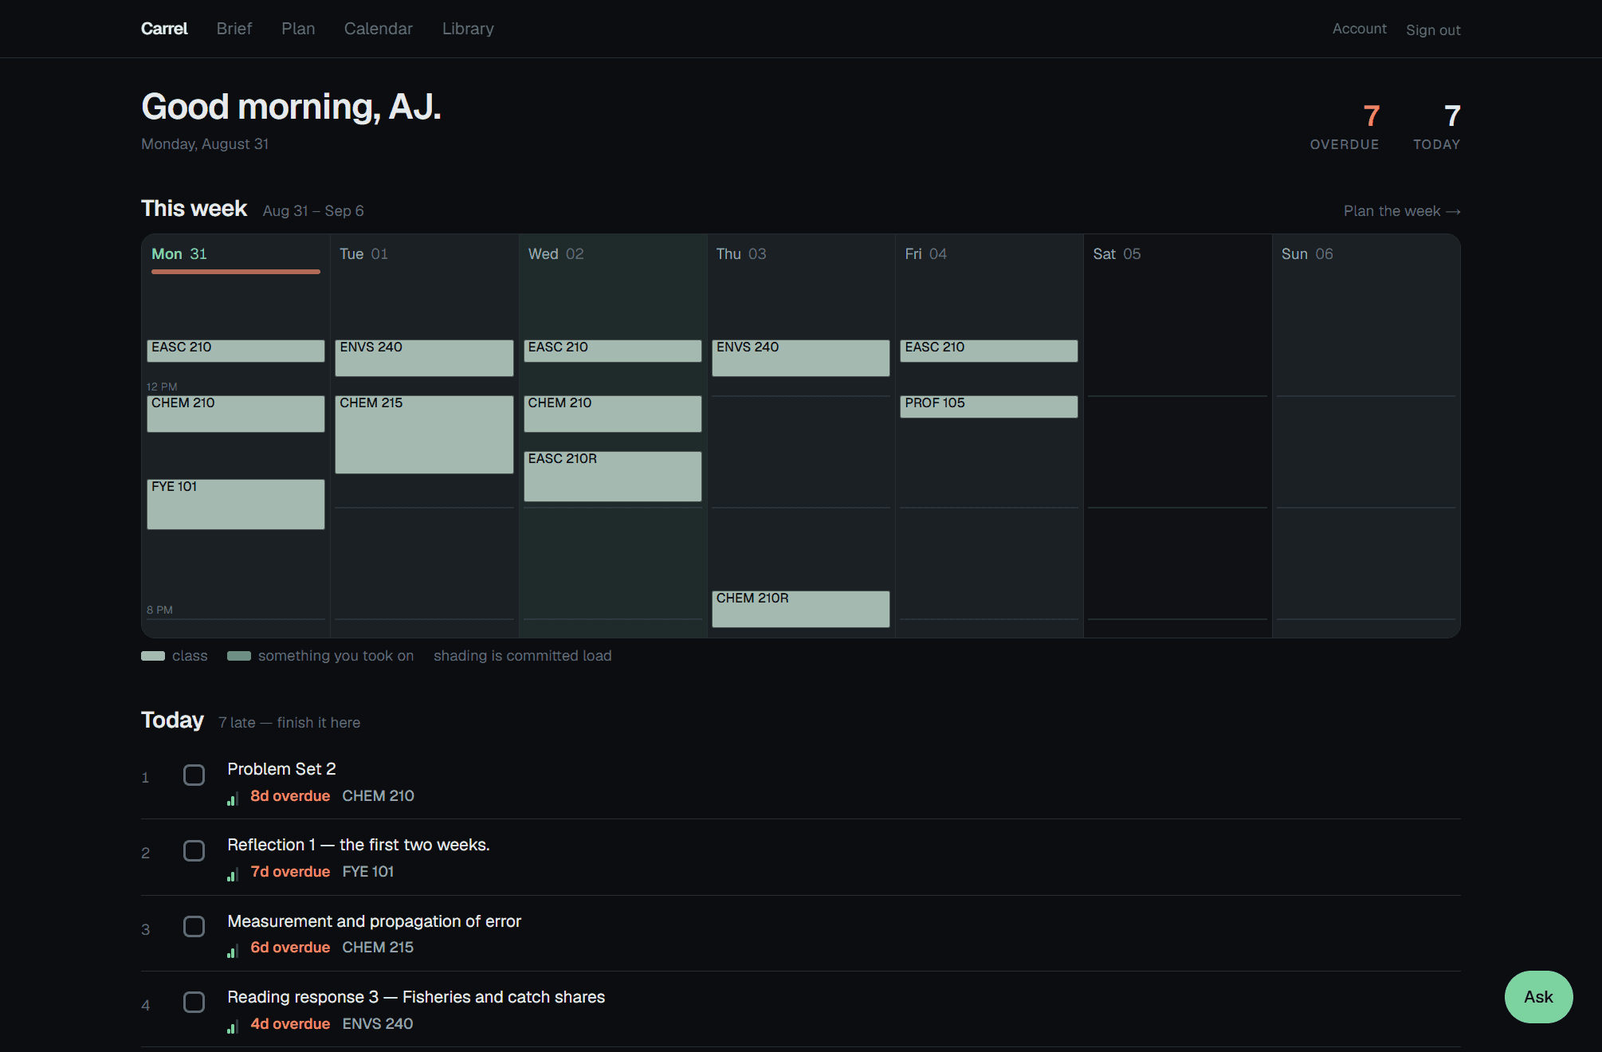Select the Sat 05 day header

(x=1117, y=253)
